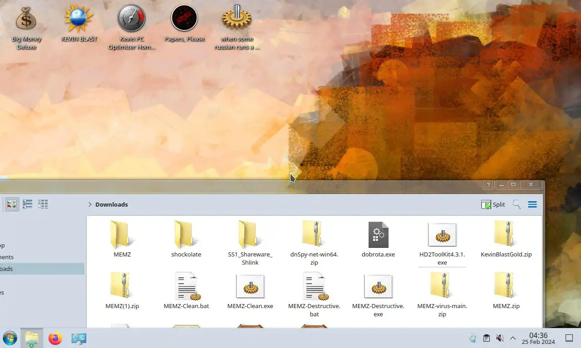Select the 'when some russian runs a' desktop icon

(x=237, y=27)
